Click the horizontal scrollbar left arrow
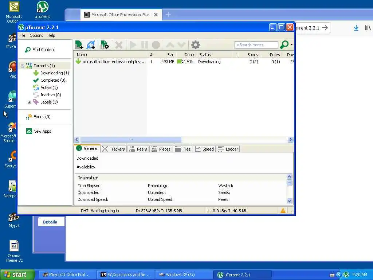Screen dimensions: 373x280 (x=76, y=140)
